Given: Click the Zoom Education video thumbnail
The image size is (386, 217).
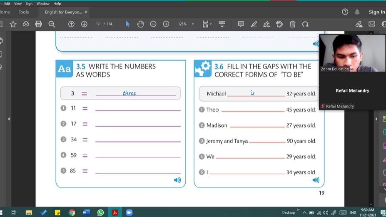Looking at the screenshot, I should (352, 53).
